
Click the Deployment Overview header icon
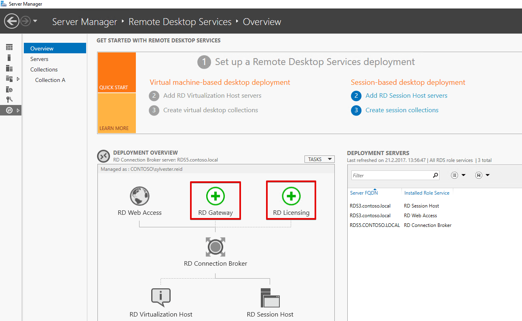pos(104,156)
